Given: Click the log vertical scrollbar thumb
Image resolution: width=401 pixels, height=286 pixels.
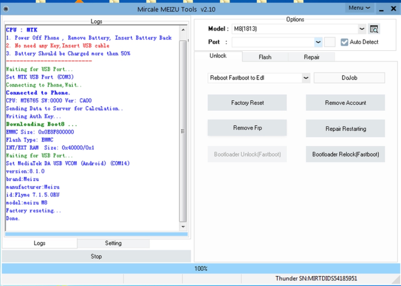Looking at the screenshot, I should point(183,131).
